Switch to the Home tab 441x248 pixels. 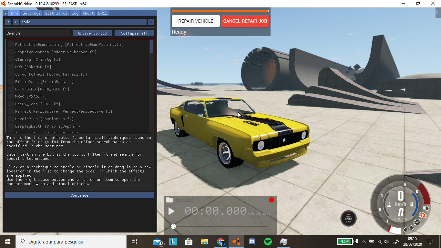click(x=14, y=13)
